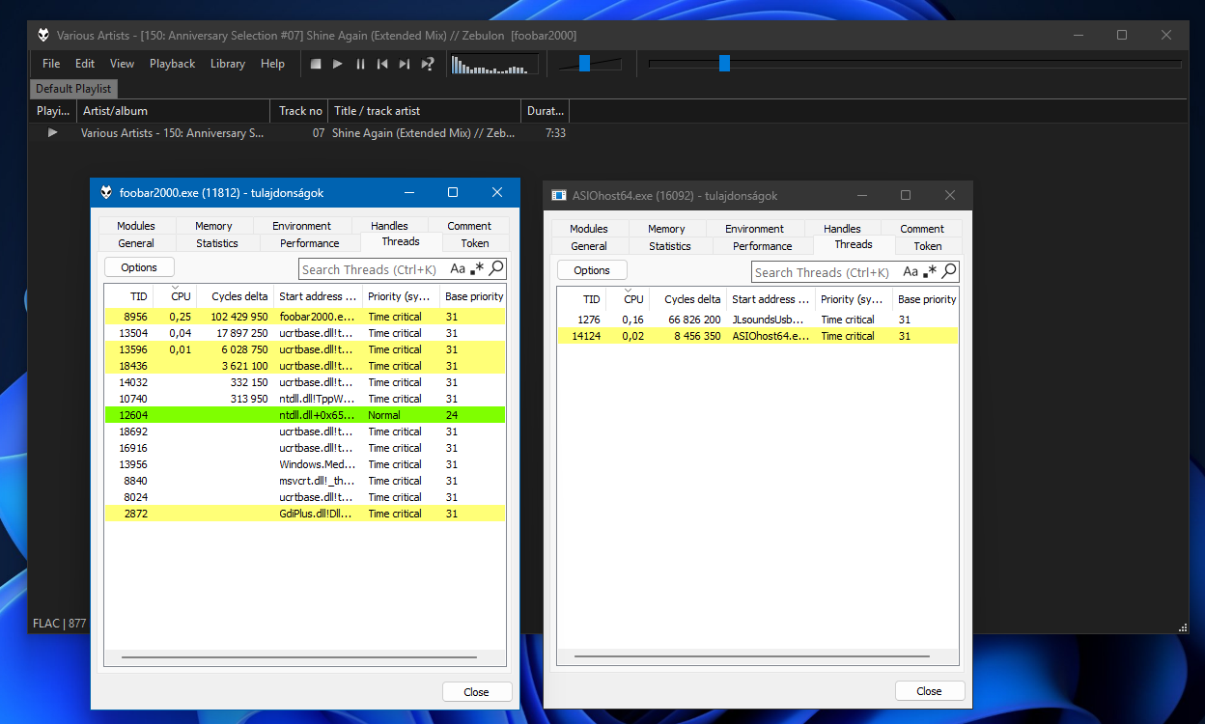Adjust the volume slider handle
The height and width of the screenshot is (724, 1205).
pyautogui.click(x=584, y=63)
